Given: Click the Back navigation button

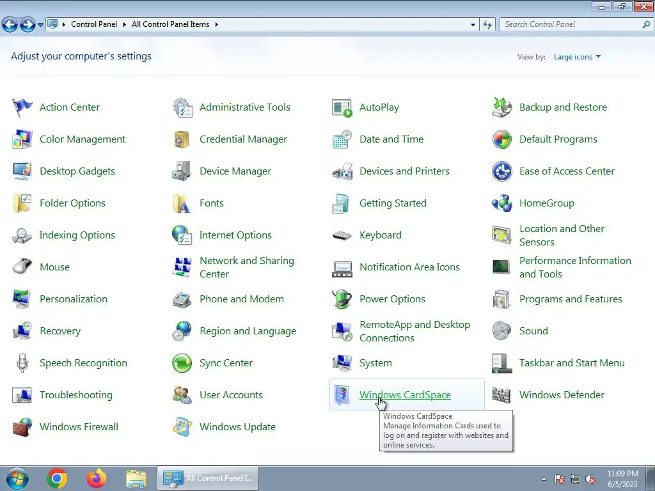Looking at the screenshot, I should point(10,25).
